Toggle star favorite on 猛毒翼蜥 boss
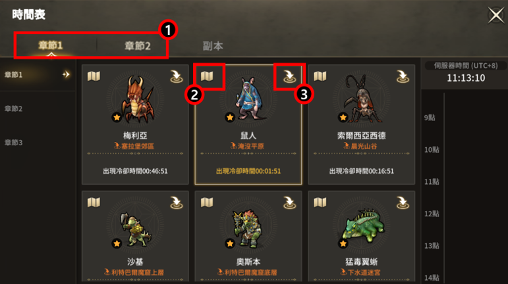Image resolution: width=508 pixels, height=284 pixels. pyautogui.click(x=343, y=243)
